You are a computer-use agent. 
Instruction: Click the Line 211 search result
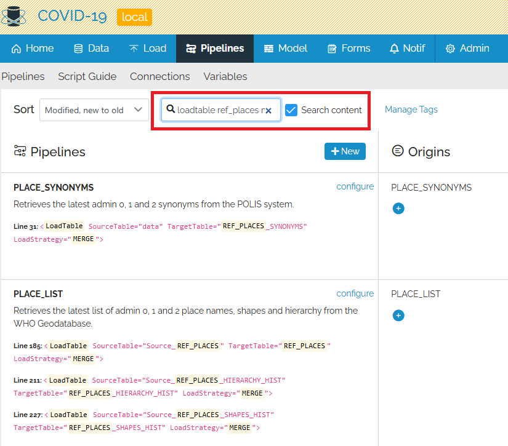tap(150, 387)
